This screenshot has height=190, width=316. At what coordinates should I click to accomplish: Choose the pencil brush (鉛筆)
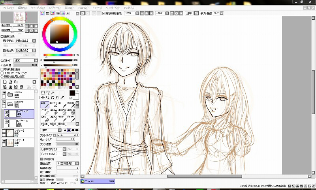tap(45, 104)
